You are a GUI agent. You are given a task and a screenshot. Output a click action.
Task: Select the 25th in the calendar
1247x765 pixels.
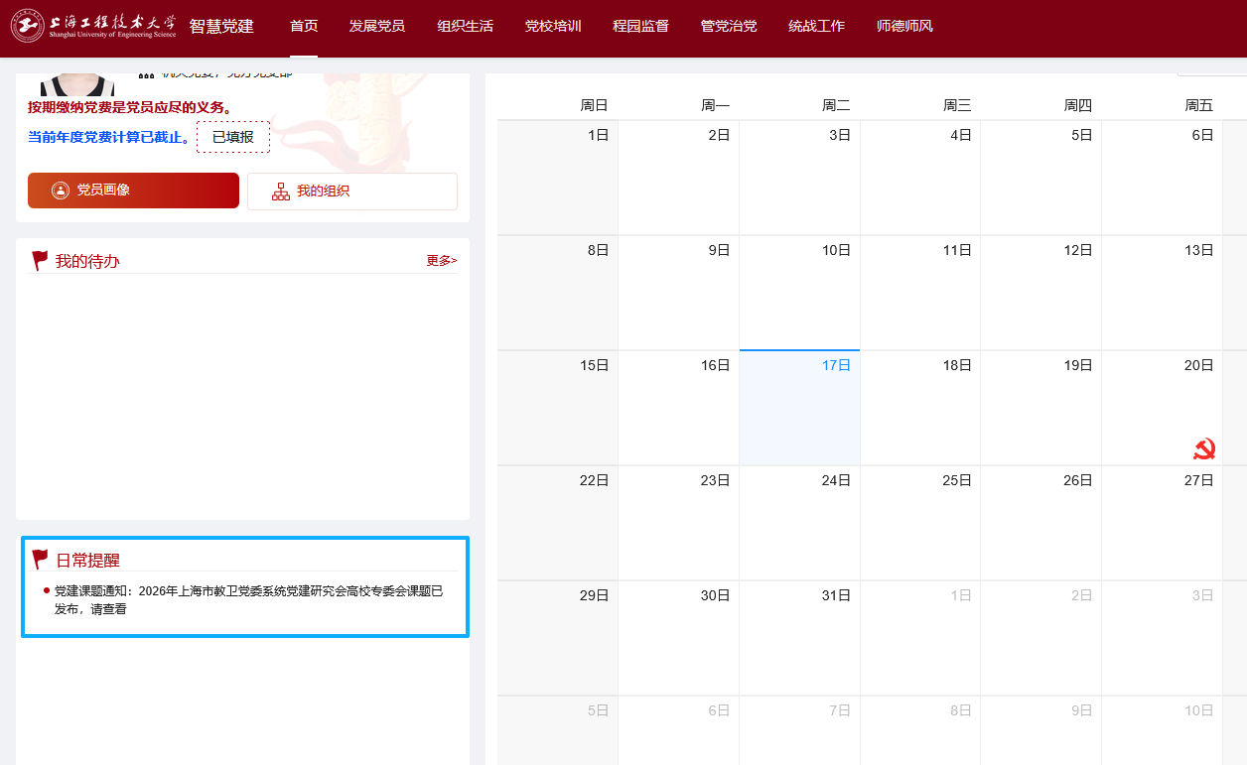click(920, 522)
